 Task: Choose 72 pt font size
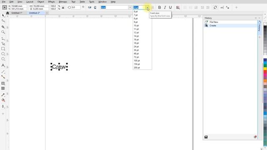click(142, 57)
